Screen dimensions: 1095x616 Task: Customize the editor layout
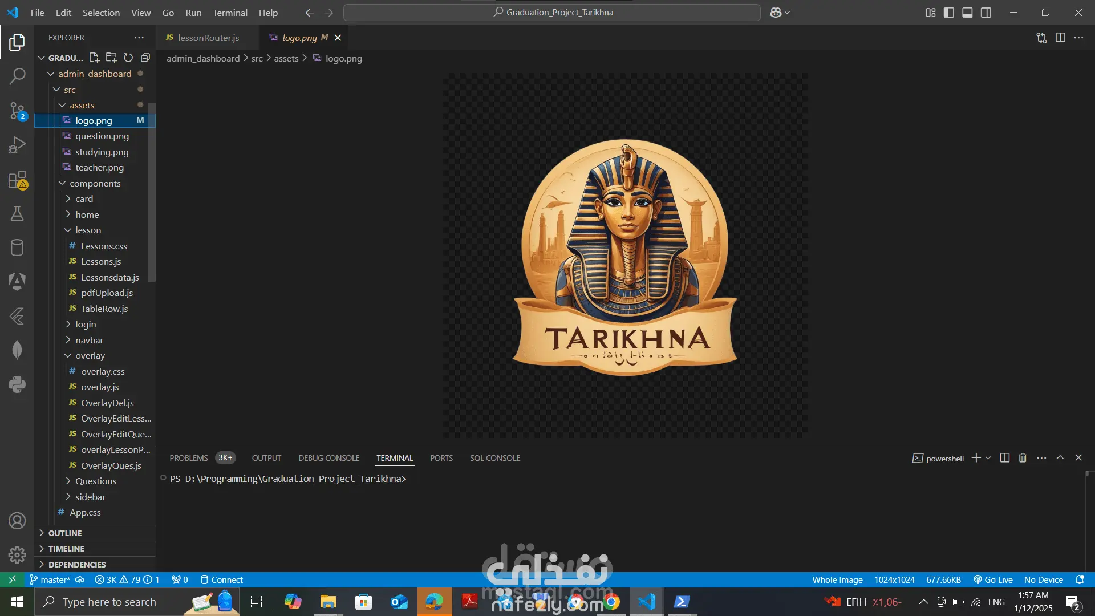coord(931,13)
